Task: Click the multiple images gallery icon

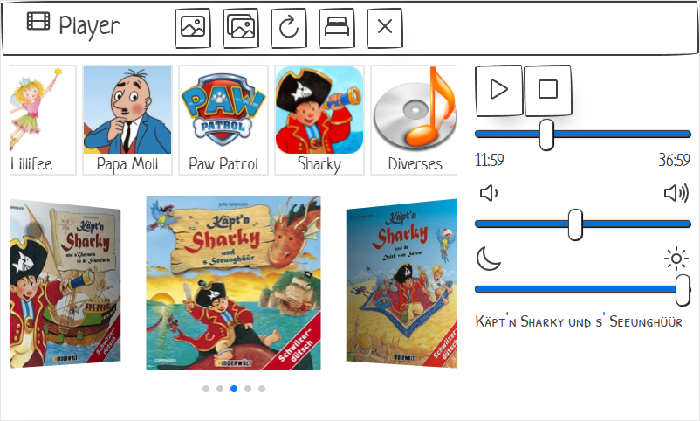Action: (x=241, y=28)
